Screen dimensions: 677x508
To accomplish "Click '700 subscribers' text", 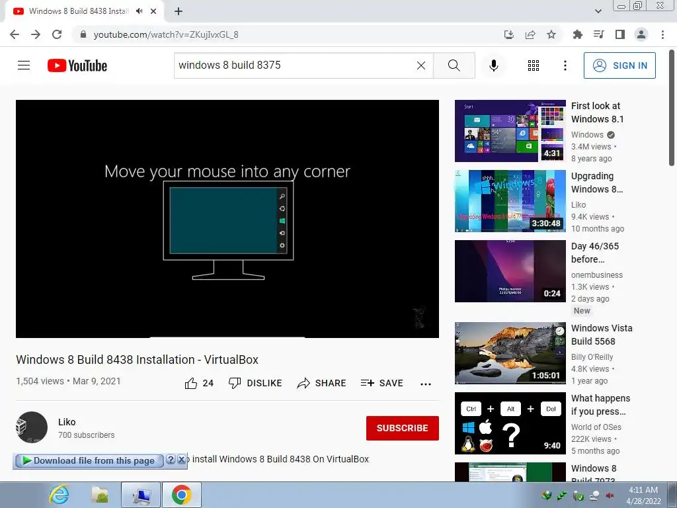I will click(87, 435).
